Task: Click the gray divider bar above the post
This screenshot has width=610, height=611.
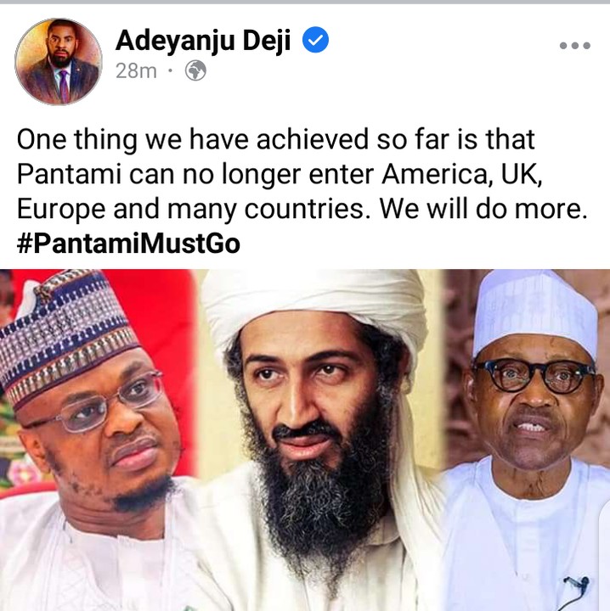Action: (x=305, y=2)
